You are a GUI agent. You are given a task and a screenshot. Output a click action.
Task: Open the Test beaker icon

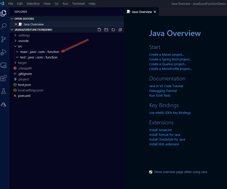3,91
